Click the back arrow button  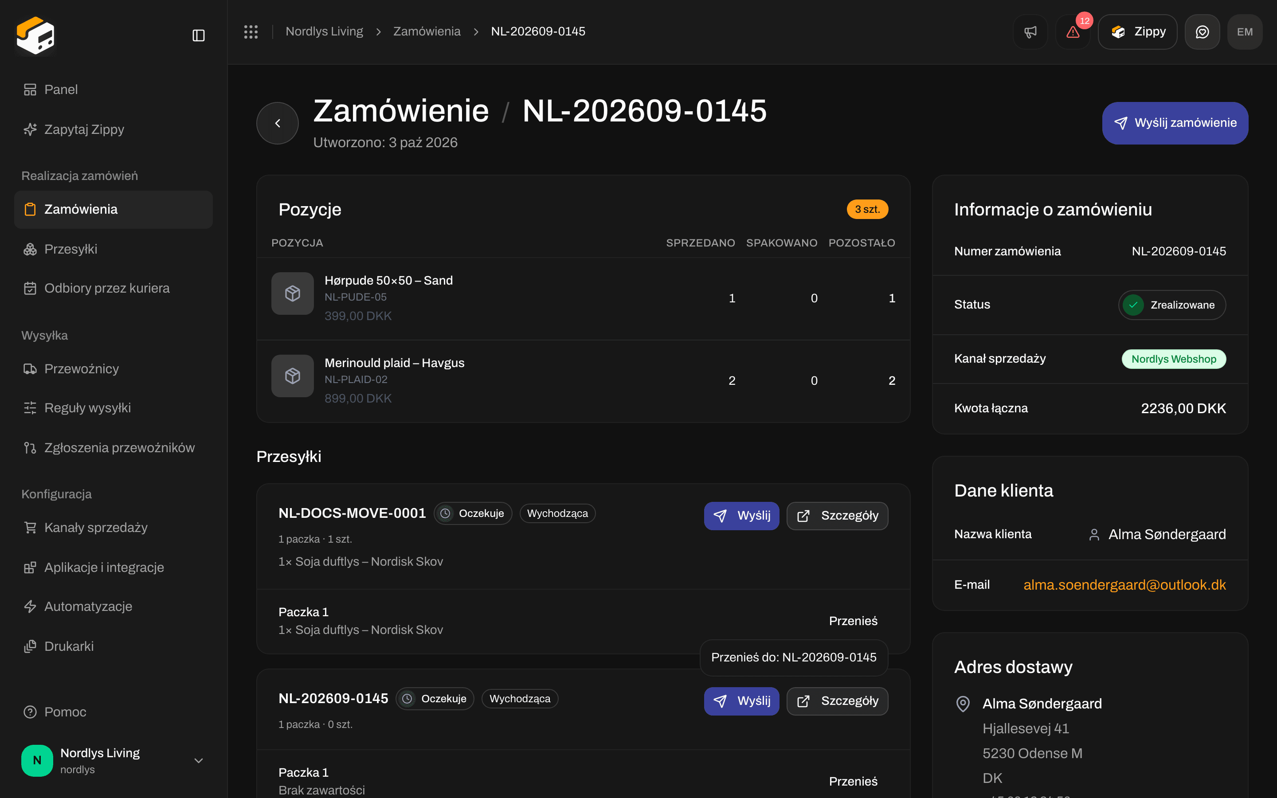278,123
